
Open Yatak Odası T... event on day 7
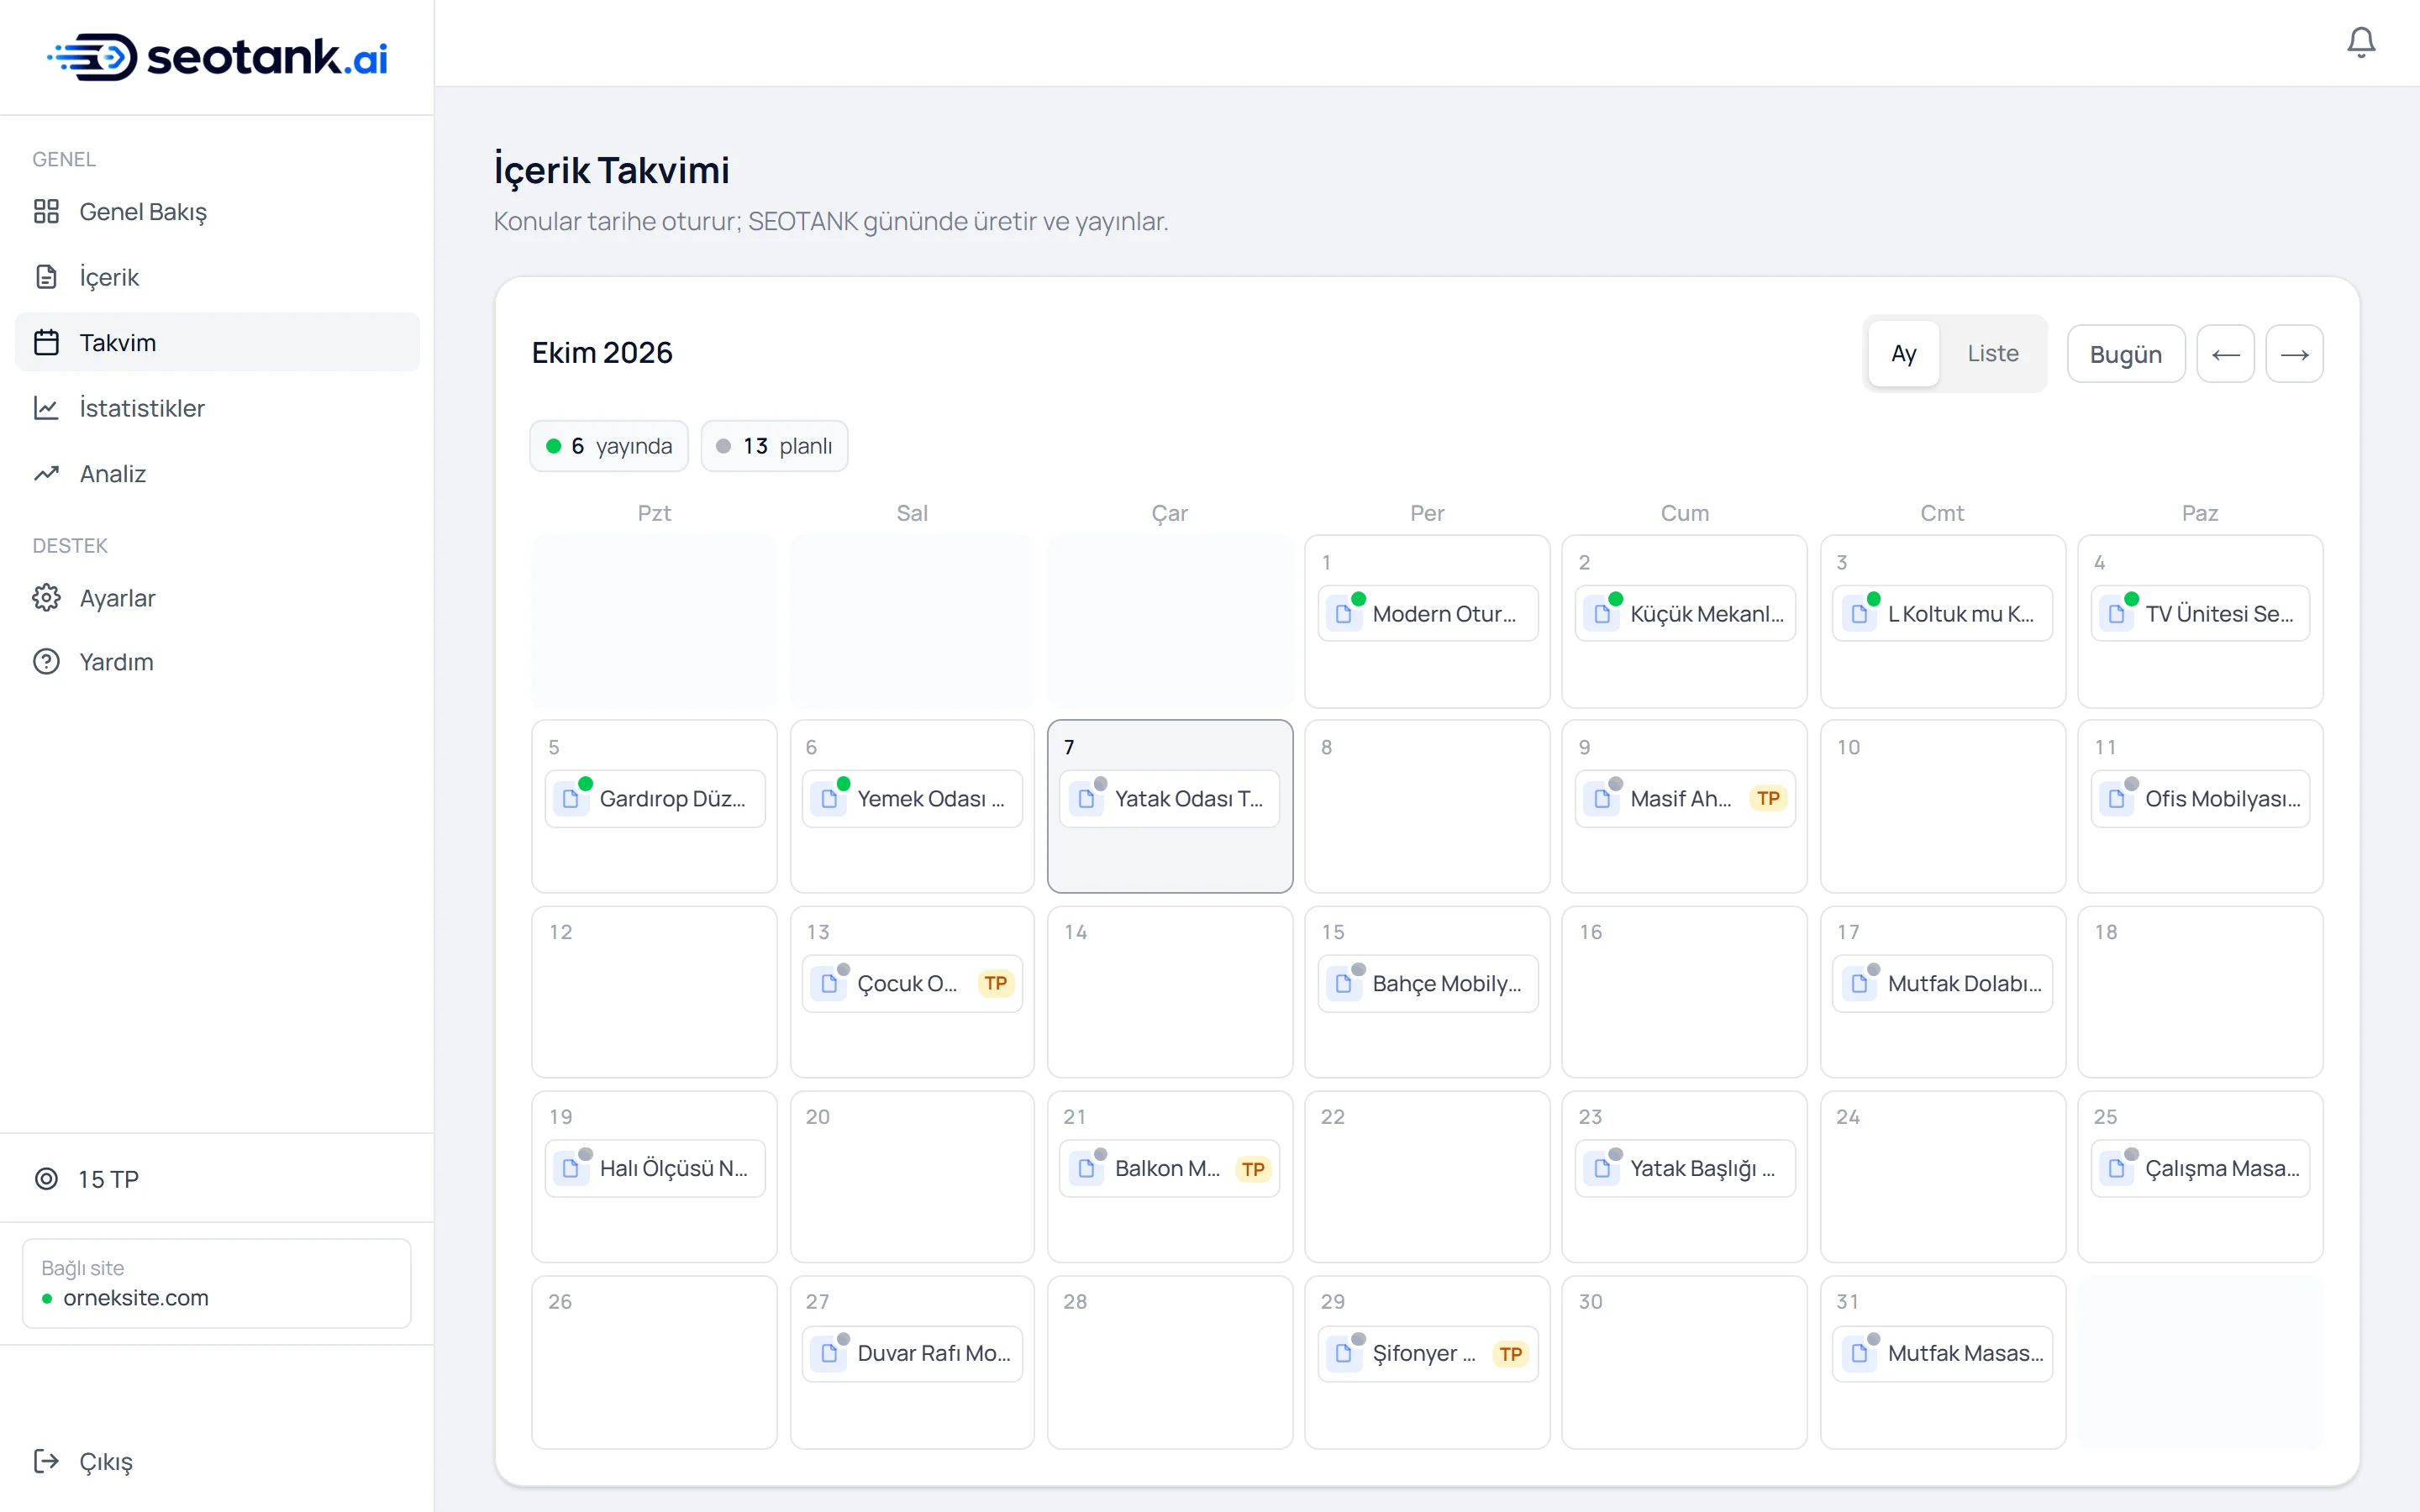tap(1170, 799)
